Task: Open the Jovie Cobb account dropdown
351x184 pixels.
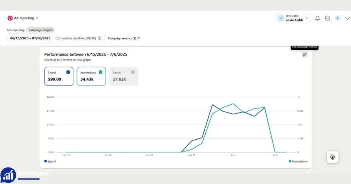Action: pyautogui.click(x=293, y=18)
